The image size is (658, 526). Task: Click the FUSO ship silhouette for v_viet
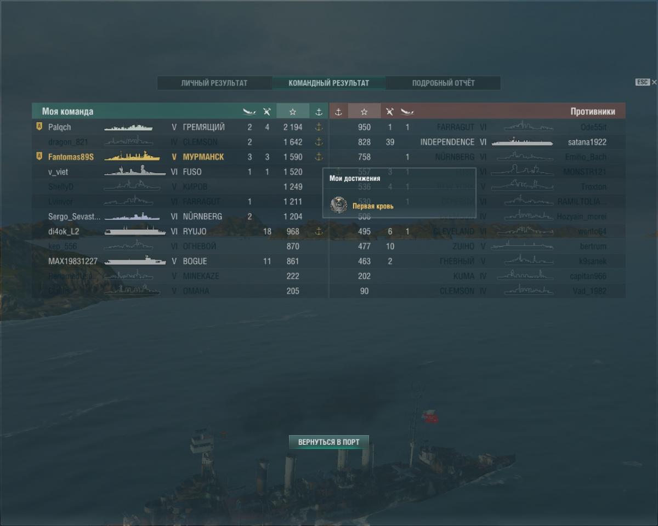pyautogui.click(x=135, y=171)
